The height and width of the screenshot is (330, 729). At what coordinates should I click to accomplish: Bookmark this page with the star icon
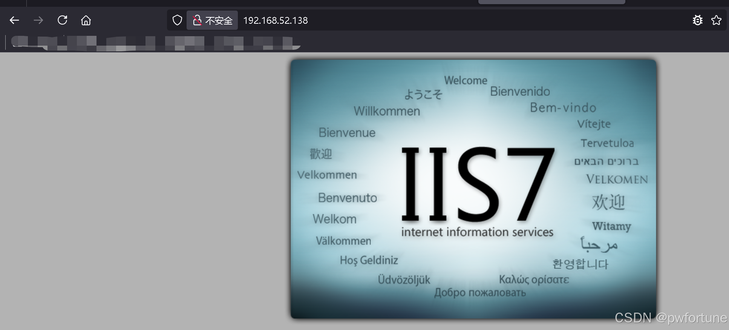716,20
